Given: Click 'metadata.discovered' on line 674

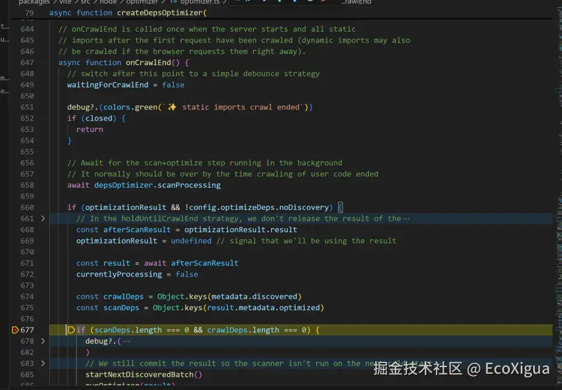Looking at the screenshot, I should [x=254, y=296].
